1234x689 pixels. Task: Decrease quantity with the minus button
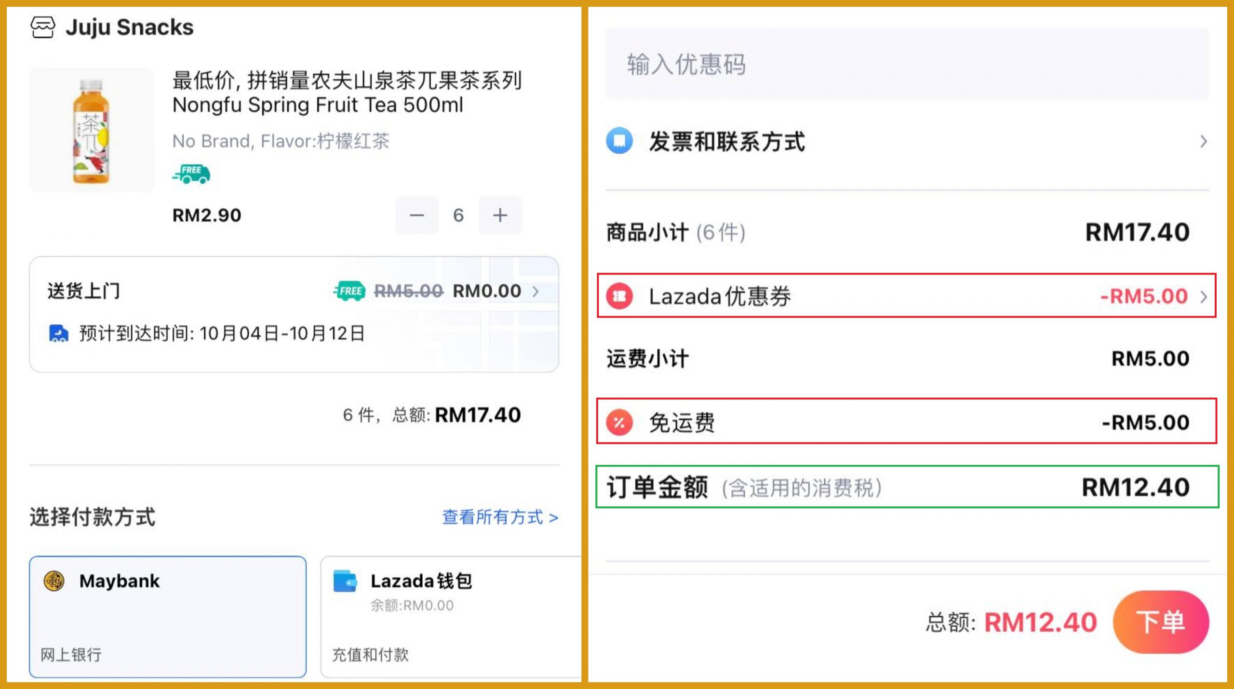417,215
